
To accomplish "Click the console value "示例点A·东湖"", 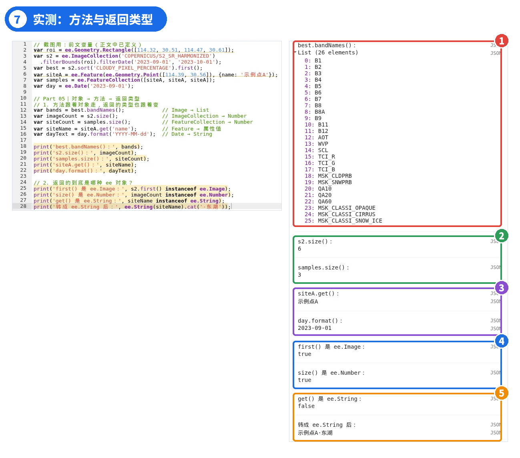I will (x=315, y=433).
